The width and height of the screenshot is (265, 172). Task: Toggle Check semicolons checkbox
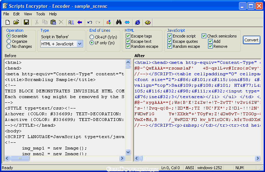tap(204, 36)
